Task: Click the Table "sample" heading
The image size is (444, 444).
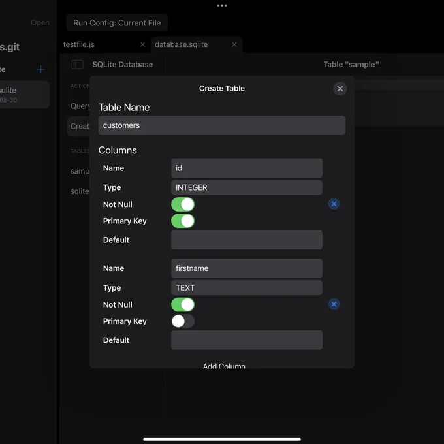Action: (351, 64)
